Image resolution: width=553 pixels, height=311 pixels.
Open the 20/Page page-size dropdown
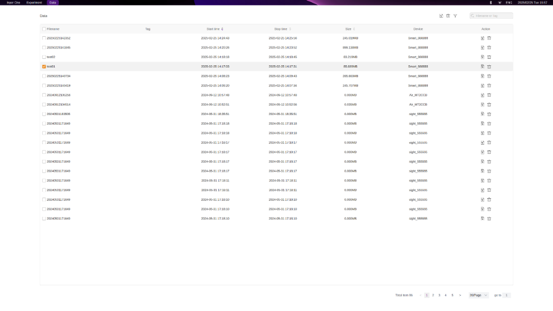478,295
